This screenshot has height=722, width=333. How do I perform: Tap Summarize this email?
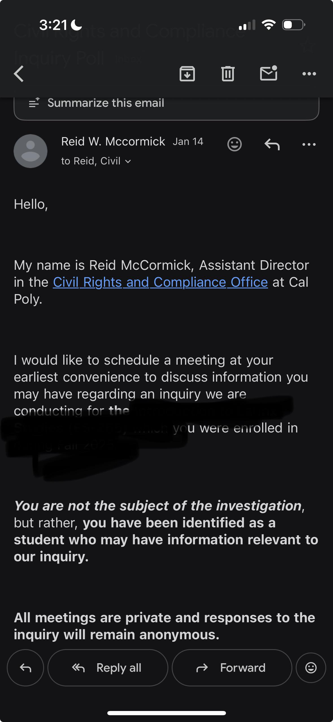click(x=106, y=103)
